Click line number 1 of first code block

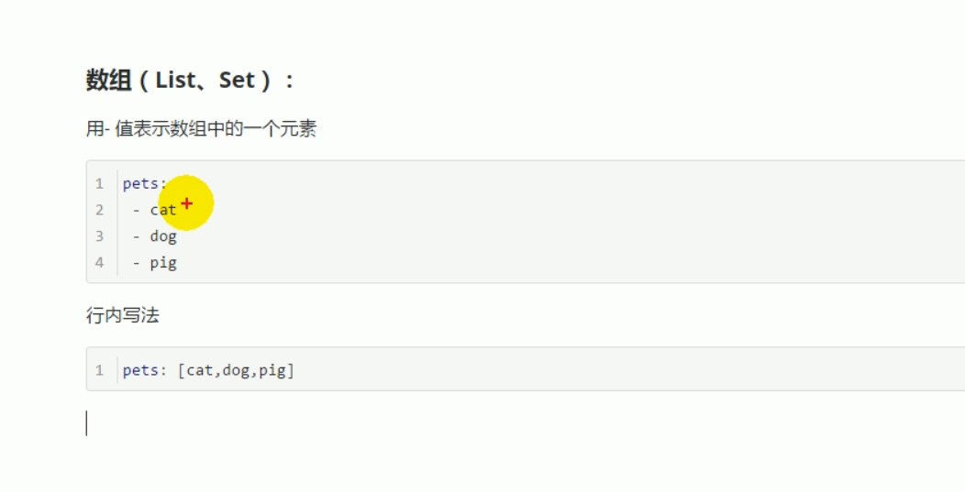coord(99,183)
